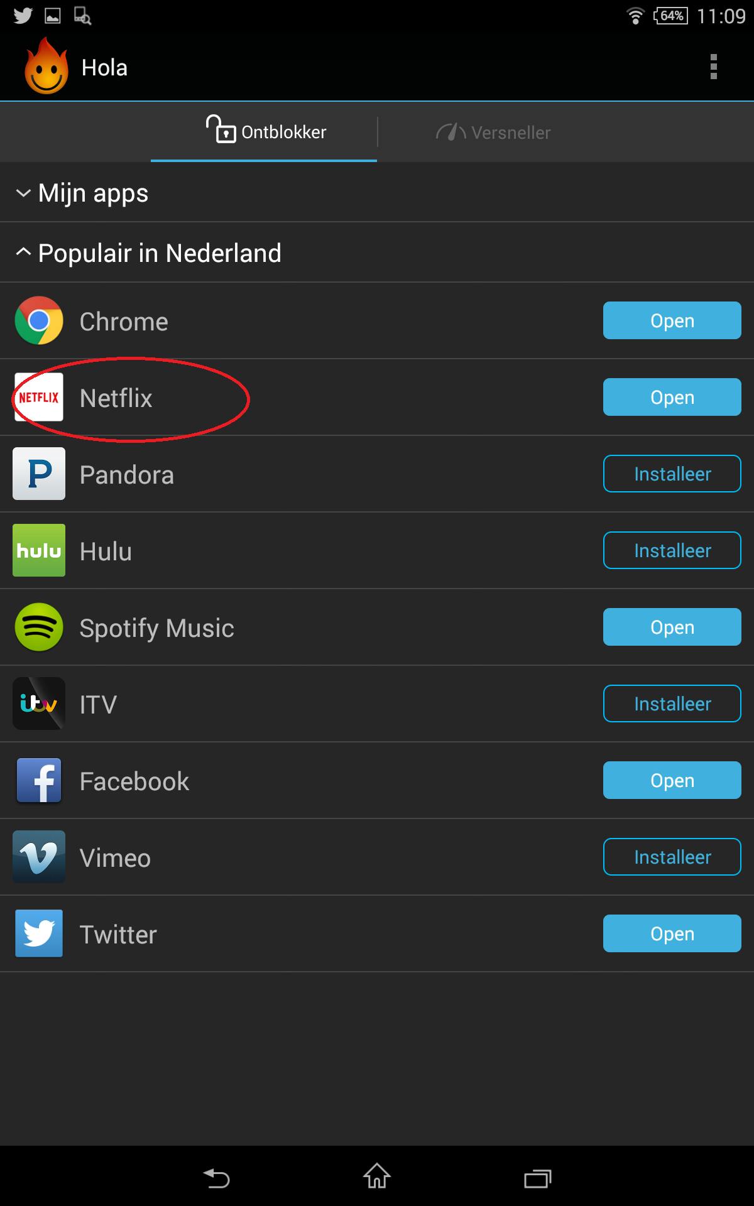Screen dimensions: 754x1206
Task: Tap the Spotify Music app icon
Action: point(39,627)
